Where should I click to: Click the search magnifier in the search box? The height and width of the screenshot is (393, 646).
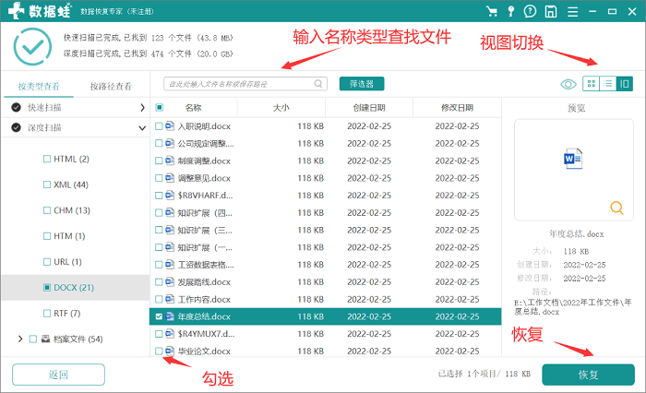tap(318, 84)
